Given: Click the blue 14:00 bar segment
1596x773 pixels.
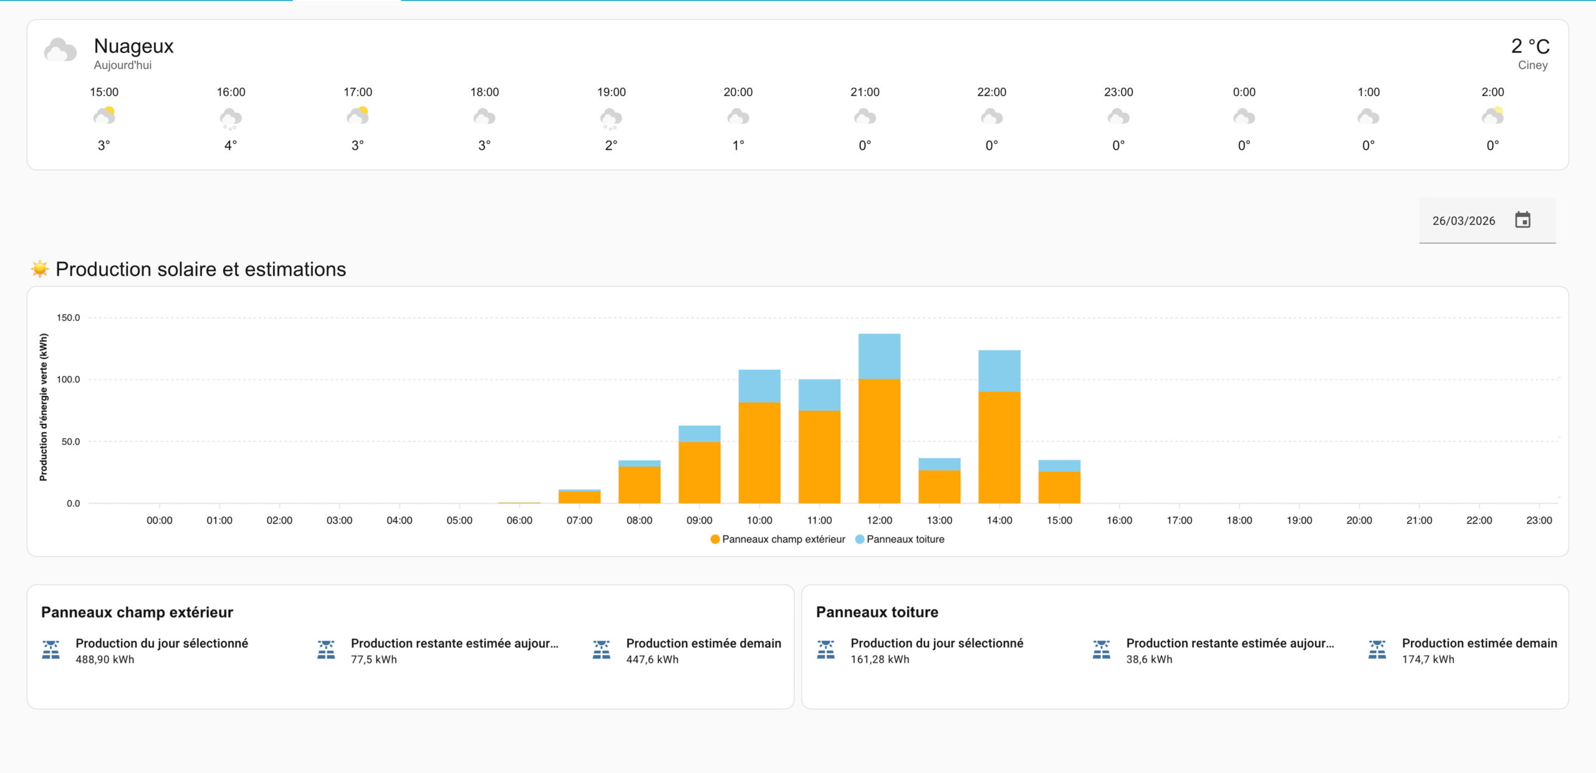Looking at the screenshot, I should (999, 371).
